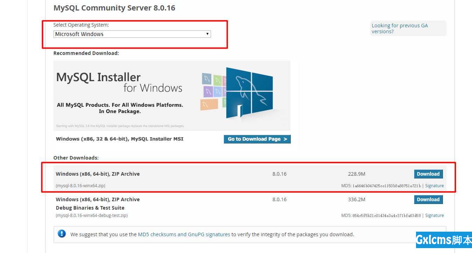Viewport: 472px width, 253px height.
Task: Click the 'Debug Binaries & Test Suite' label
Action: tap(90, 208)
